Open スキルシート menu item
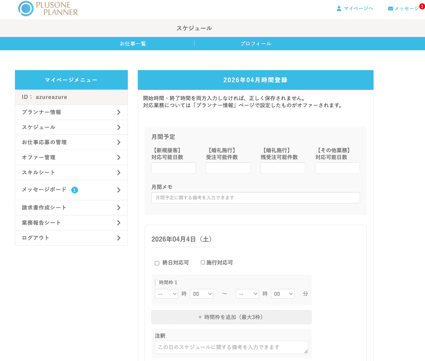 [x=71, y=172]
